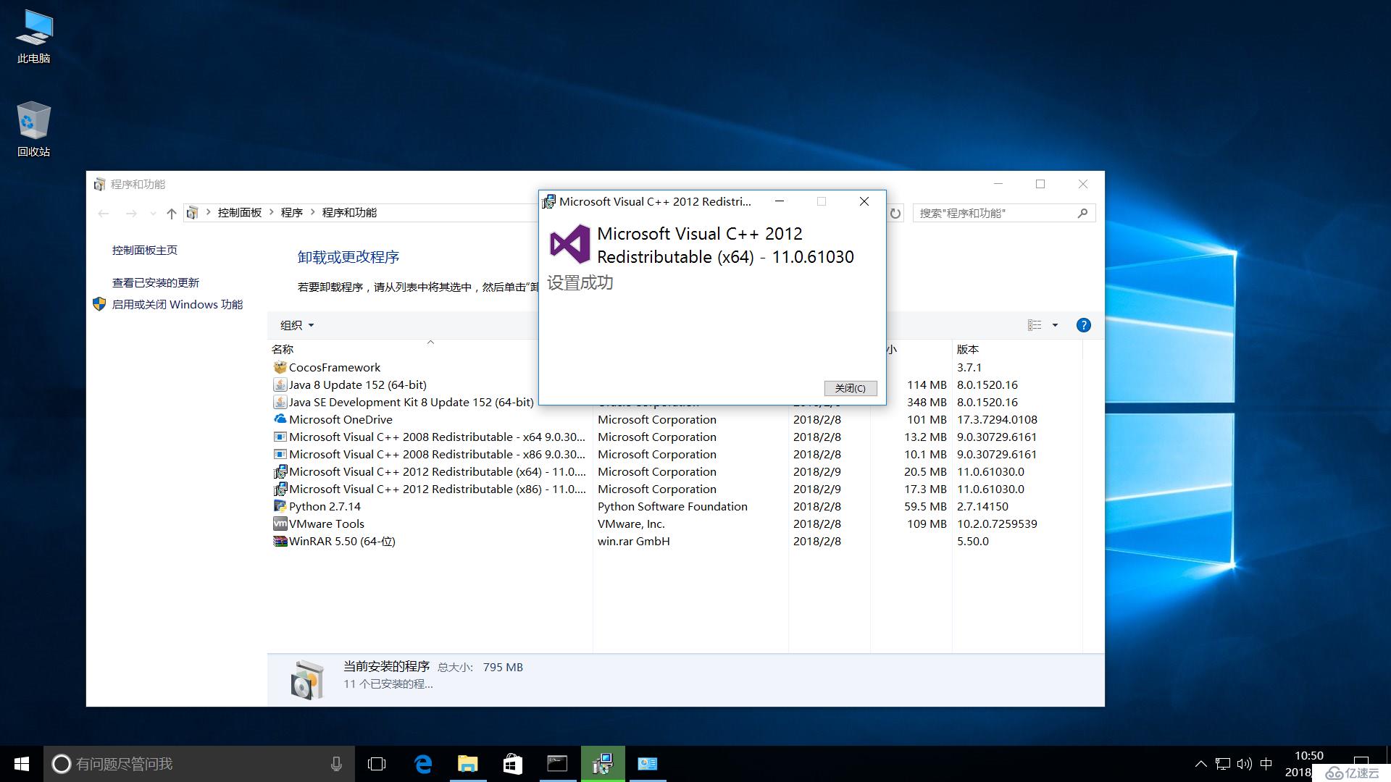This screenshot has width=1391, height=782.
Task: Click Control Panel breadcrumb segment
Action: coord(240,212)
